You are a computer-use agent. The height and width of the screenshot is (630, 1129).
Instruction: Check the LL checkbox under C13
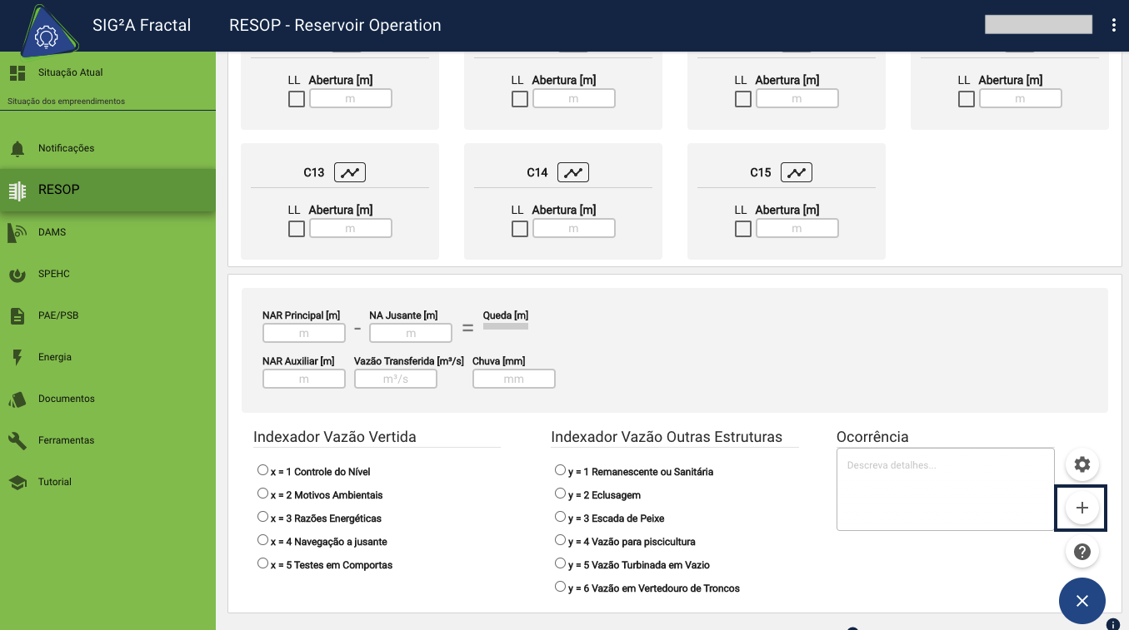[296, 228]
